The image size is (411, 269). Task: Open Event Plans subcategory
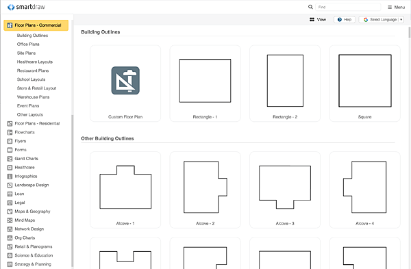[28, 106]
